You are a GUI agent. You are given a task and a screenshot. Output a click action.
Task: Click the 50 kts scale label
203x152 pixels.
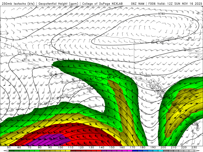(x=9, y=147)
